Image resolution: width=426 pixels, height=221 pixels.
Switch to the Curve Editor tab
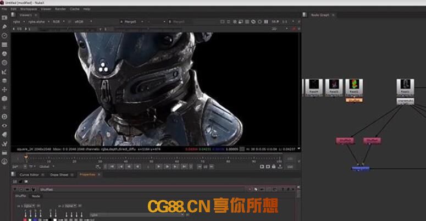click(29, 174)
